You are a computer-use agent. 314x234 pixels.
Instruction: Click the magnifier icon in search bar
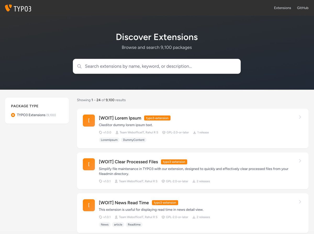[x=80, y=66]
